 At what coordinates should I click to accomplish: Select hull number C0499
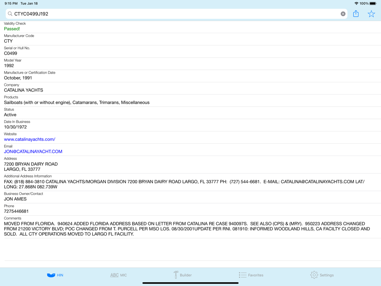click(10, 53)
